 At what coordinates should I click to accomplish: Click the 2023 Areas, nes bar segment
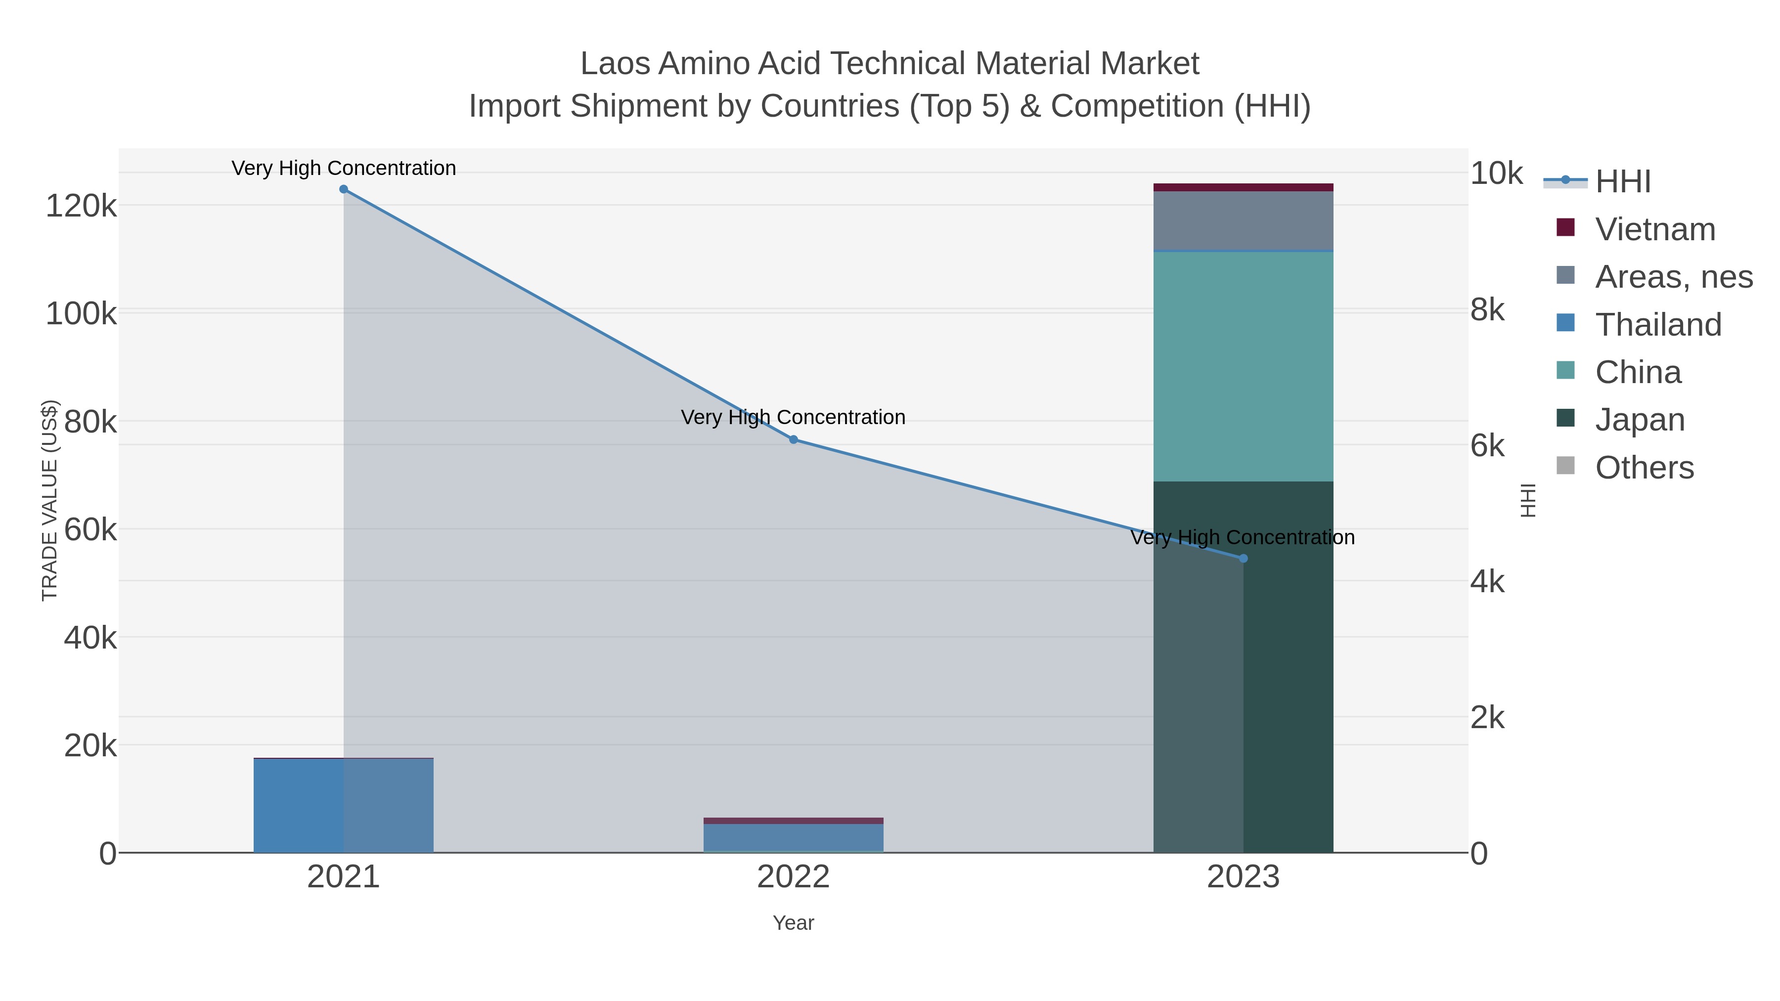(x=1243, y=220)
